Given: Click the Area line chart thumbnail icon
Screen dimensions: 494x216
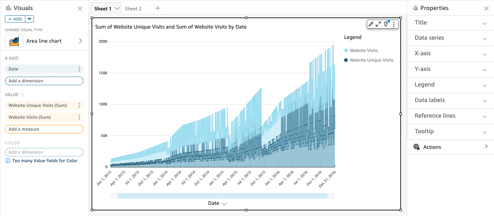Looking at the screenshot, I should 14,41.
